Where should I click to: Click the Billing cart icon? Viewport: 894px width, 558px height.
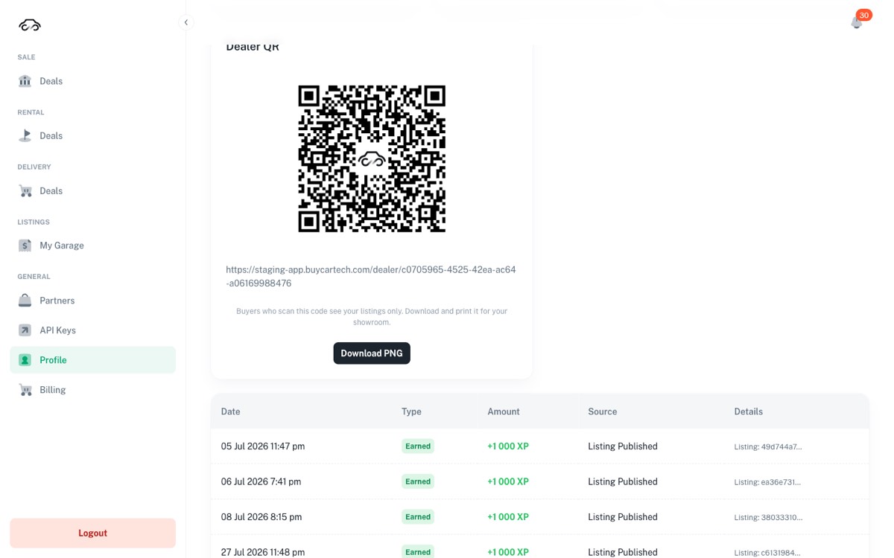25,390
